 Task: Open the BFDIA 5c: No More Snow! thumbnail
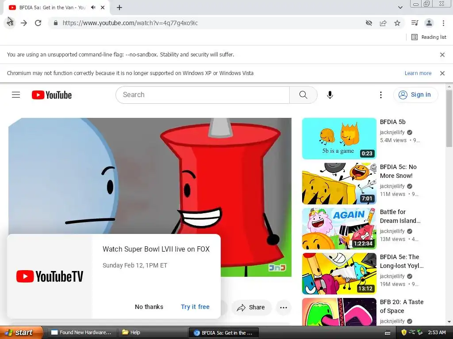pyautogui.click(x=339, y=184)
